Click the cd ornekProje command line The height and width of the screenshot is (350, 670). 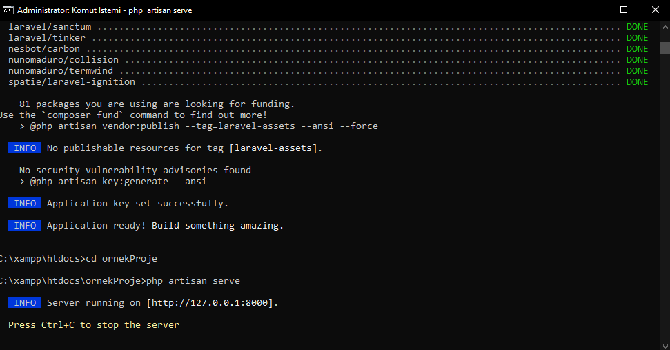pos(121,259)
